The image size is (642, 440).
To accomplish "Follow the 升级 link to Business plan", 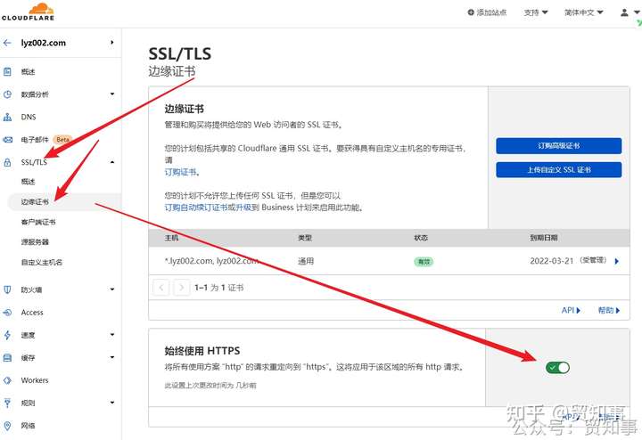I will pyautogui.click(x=243, y=208).
